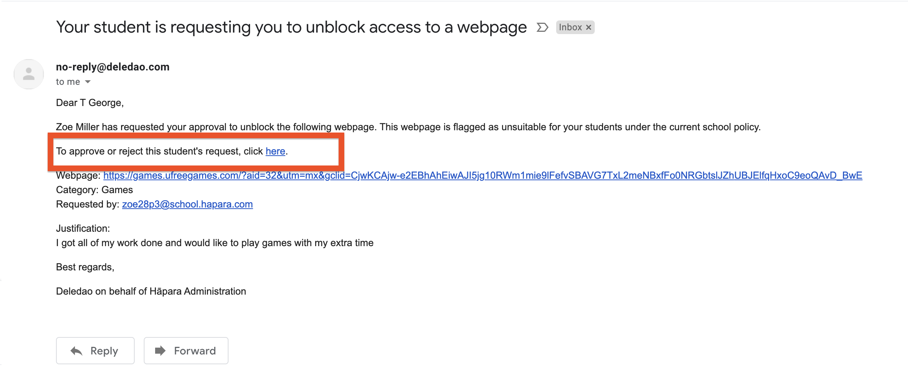Click the curved reply arrow icon
The width and height of the screenshot is (908, 387).
coord(76,351)
